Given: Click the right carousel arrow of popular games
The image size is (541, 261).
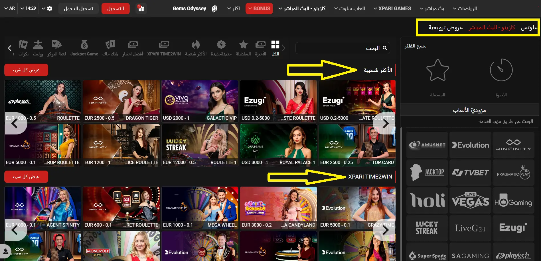Looking at the screenshot, I should (385, 123).
